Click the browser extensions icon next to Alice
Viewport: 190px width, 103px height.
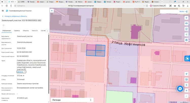[x=170, y=6]
